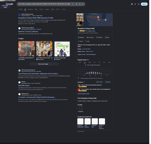
Task: Click the Newton County Collector favicon
Action: coord(19,28)
